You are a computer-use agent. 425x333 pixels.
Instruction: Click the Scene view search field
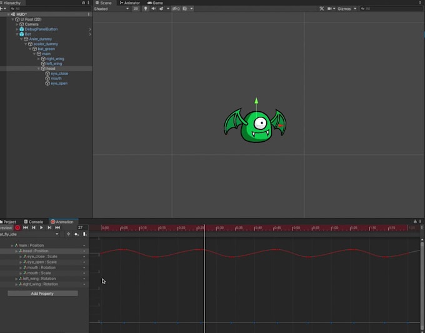[392, 9]
